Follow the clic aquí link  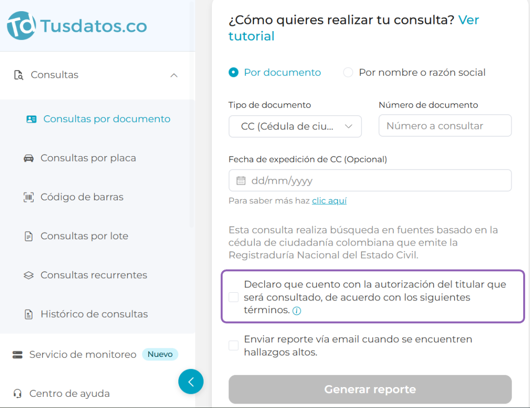coord(329,201)
